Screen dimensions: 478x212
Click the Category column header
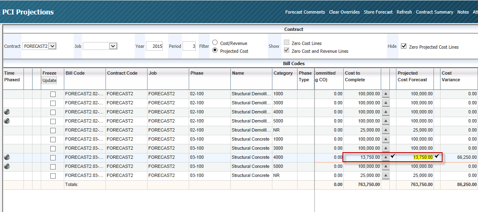[285, 79]
